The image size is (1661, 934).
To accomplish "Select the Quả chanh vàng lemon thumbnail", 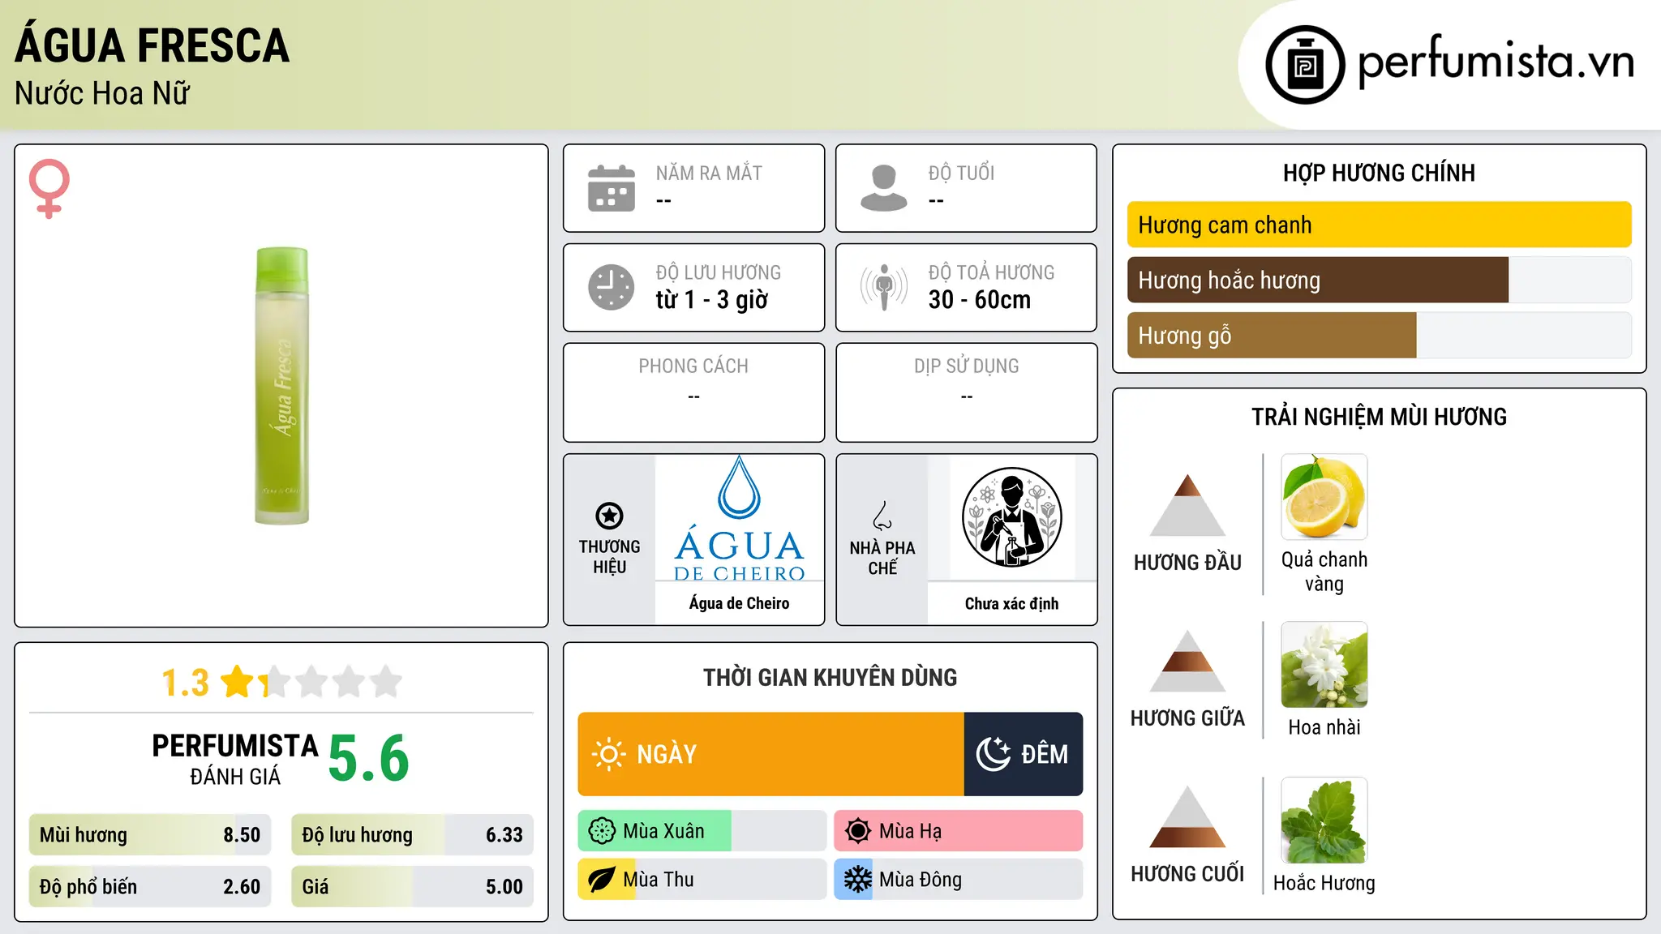I will click(x=1324, y=497).
